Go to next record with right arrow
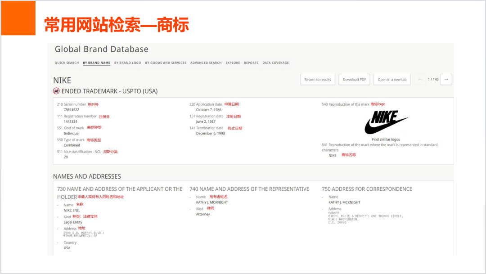The height and width of the screenshot is (274, 486). (x=446, y=79)
